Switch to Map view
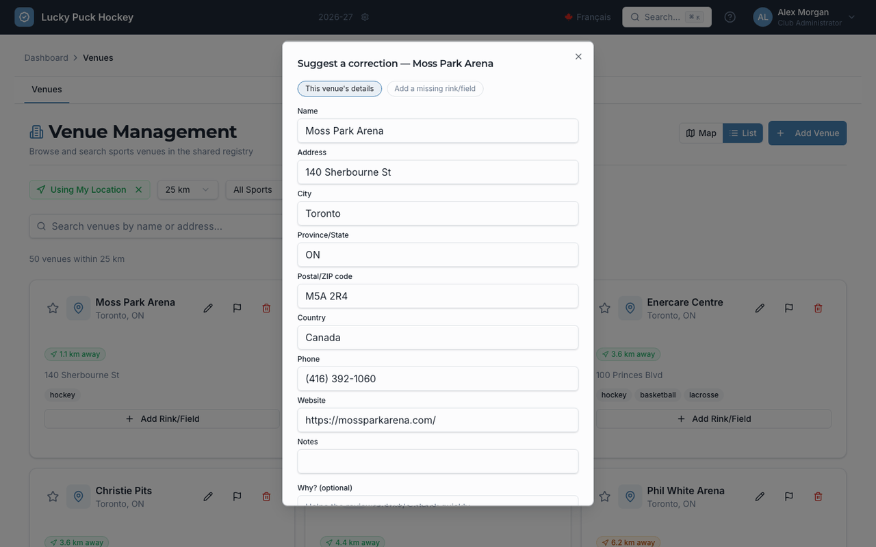876x547 pixels. [701, 133]
